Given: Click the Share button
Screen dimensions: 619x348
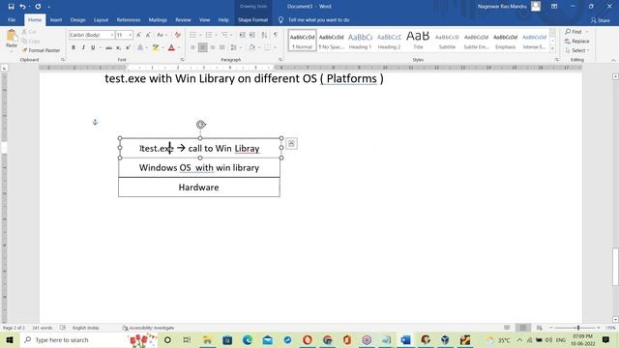Looking at the screenshot, I should 601,20.
